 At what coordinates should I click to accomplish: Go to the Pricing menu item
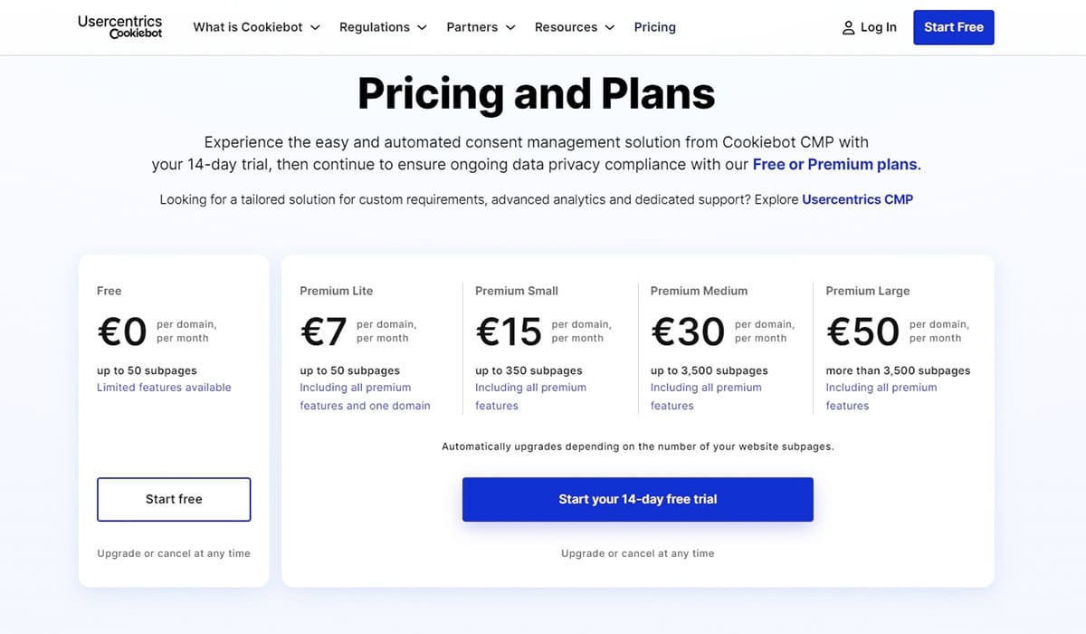point(655,27)
